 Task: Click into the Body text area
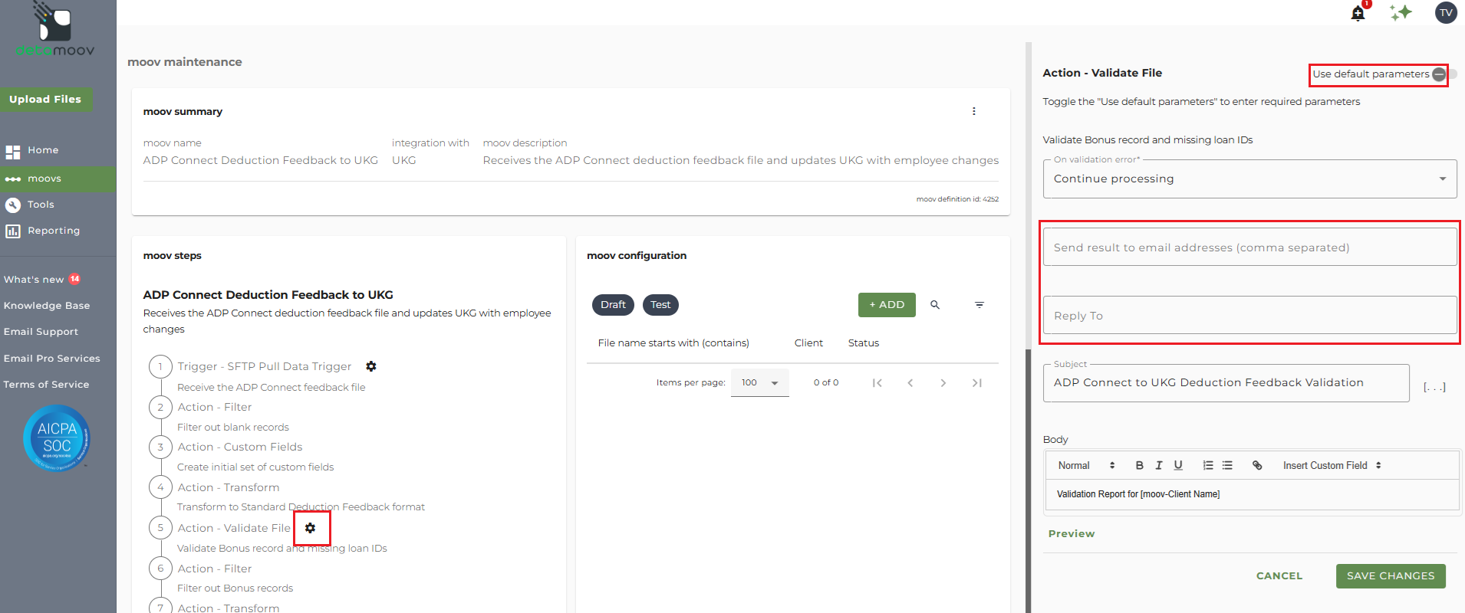pos(1252,495)
